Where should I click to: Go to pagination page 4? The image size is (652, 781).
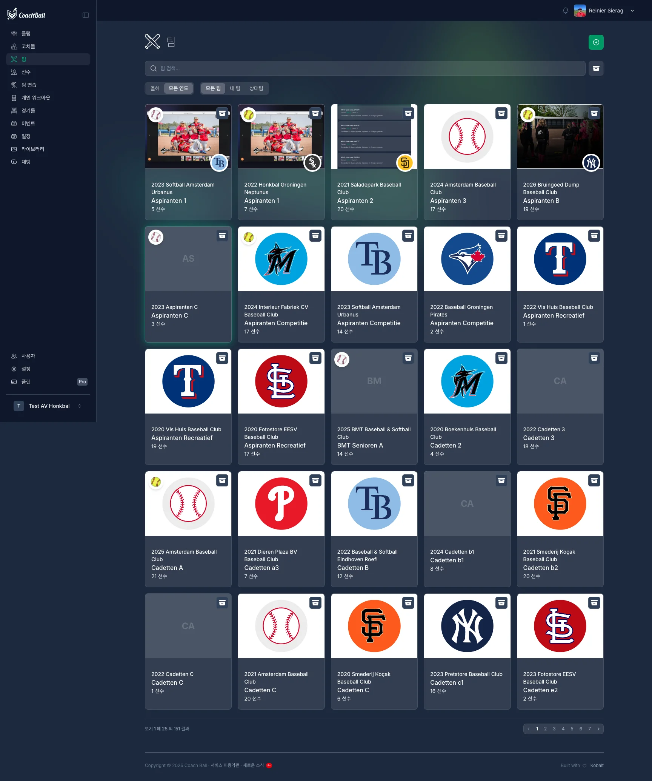point(563,729)
